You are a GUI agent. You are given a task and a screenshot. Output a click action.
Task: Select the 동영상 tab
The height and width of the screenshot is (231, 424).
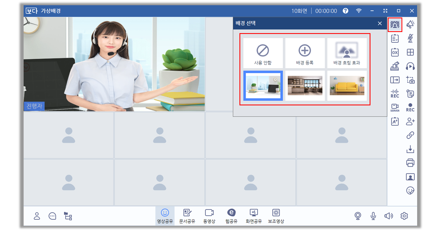(x=209, y=216)
